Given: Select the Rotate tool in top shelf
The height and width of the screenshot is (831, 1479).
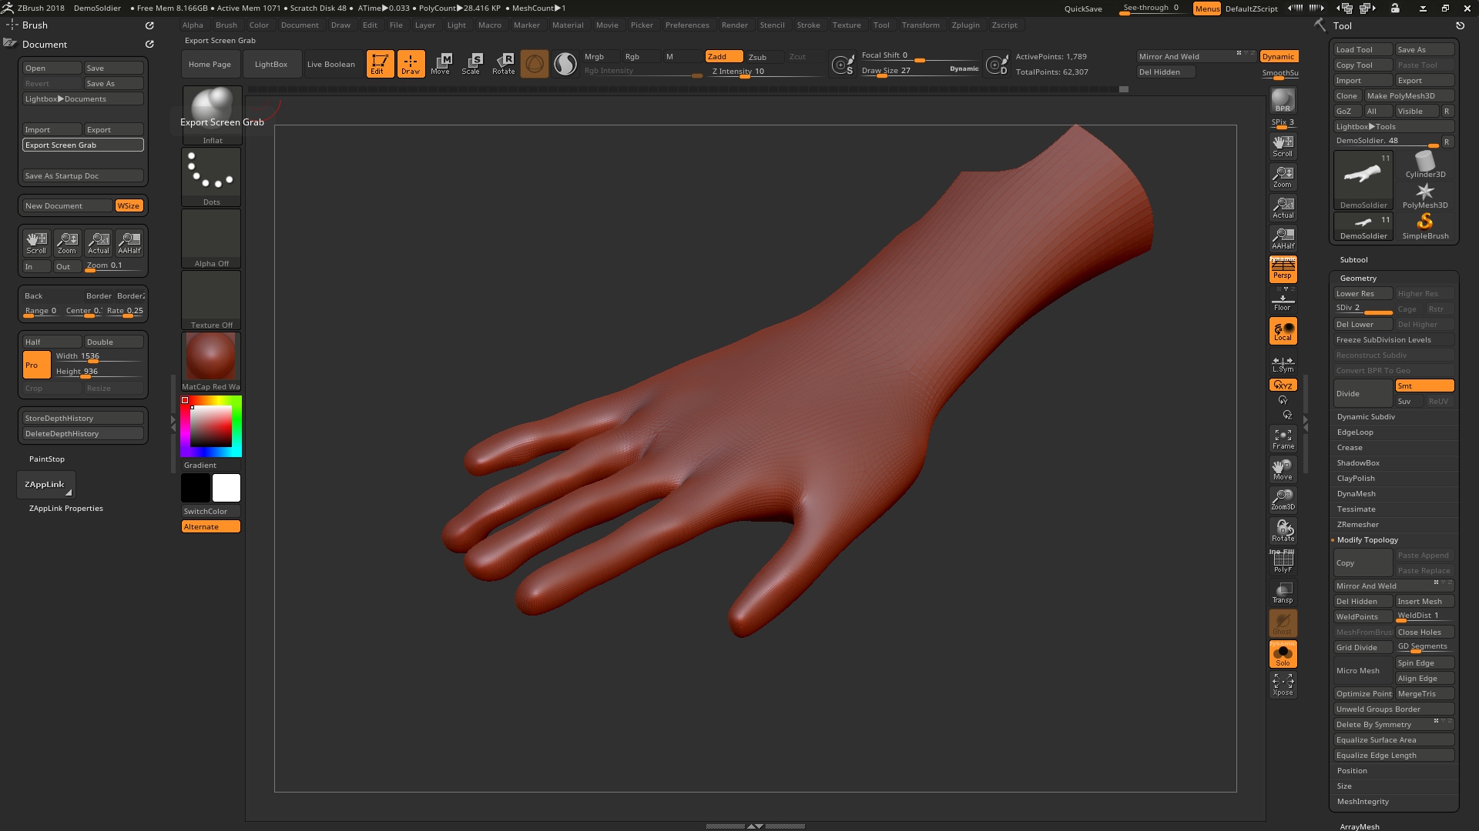Looking at the screenshot, I should tap(504, 63).
